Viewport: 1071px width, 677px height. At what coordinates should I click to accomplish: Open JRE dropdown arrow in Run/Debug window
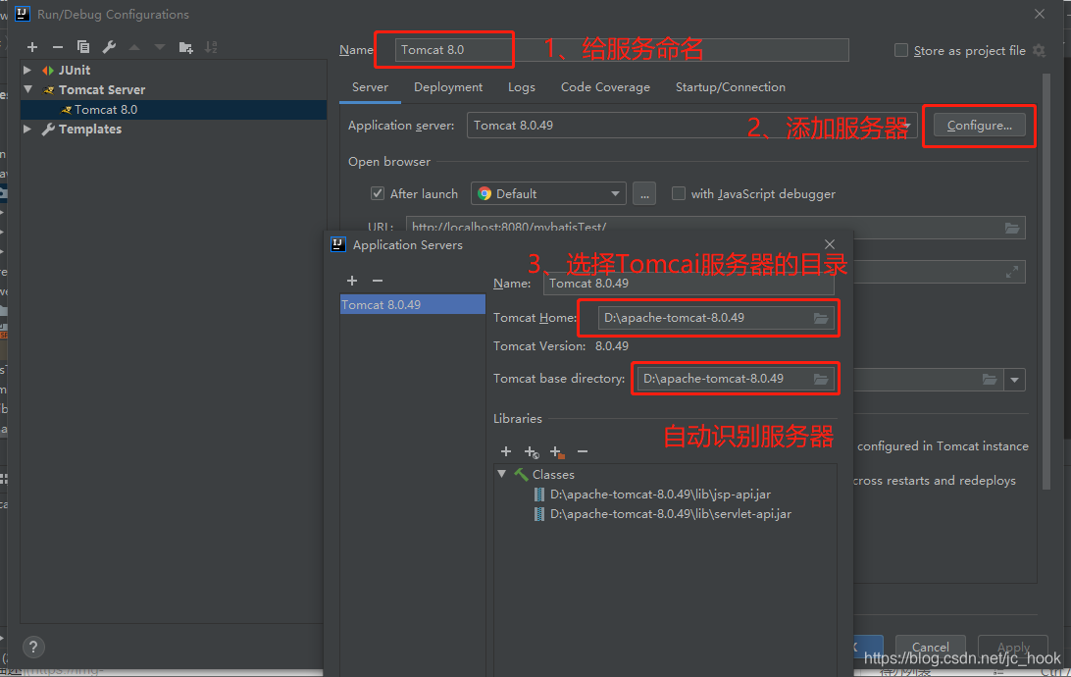1015,380
